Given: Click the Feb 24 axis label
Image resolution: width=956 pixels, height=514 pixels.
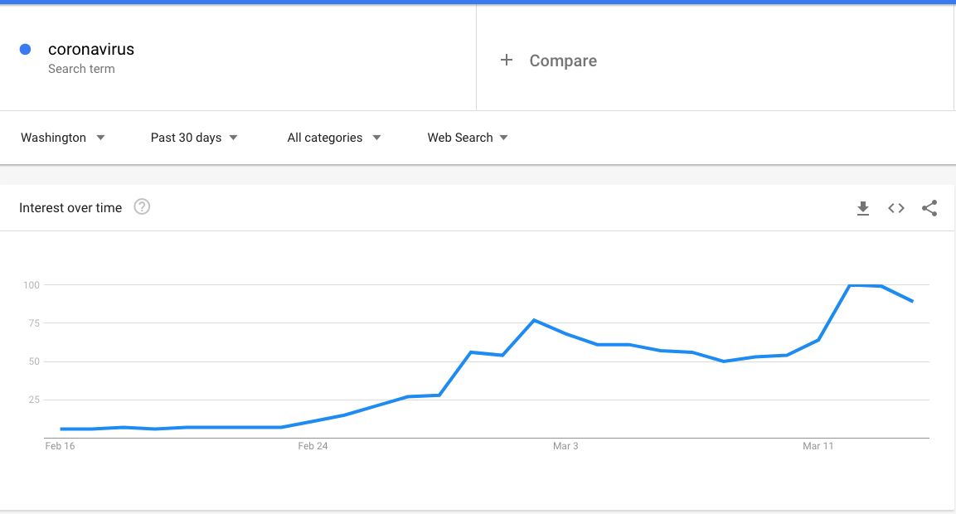Looking at the screenshot, I should [313, 446].
